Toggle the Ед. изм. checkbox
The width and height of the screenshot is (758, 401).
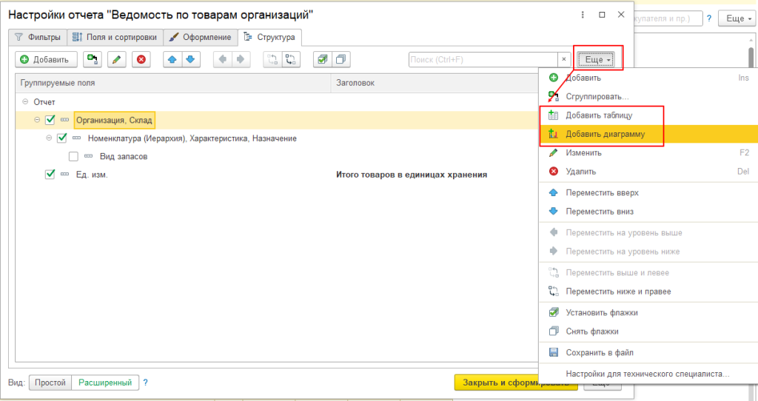click(x=50, y=175)
